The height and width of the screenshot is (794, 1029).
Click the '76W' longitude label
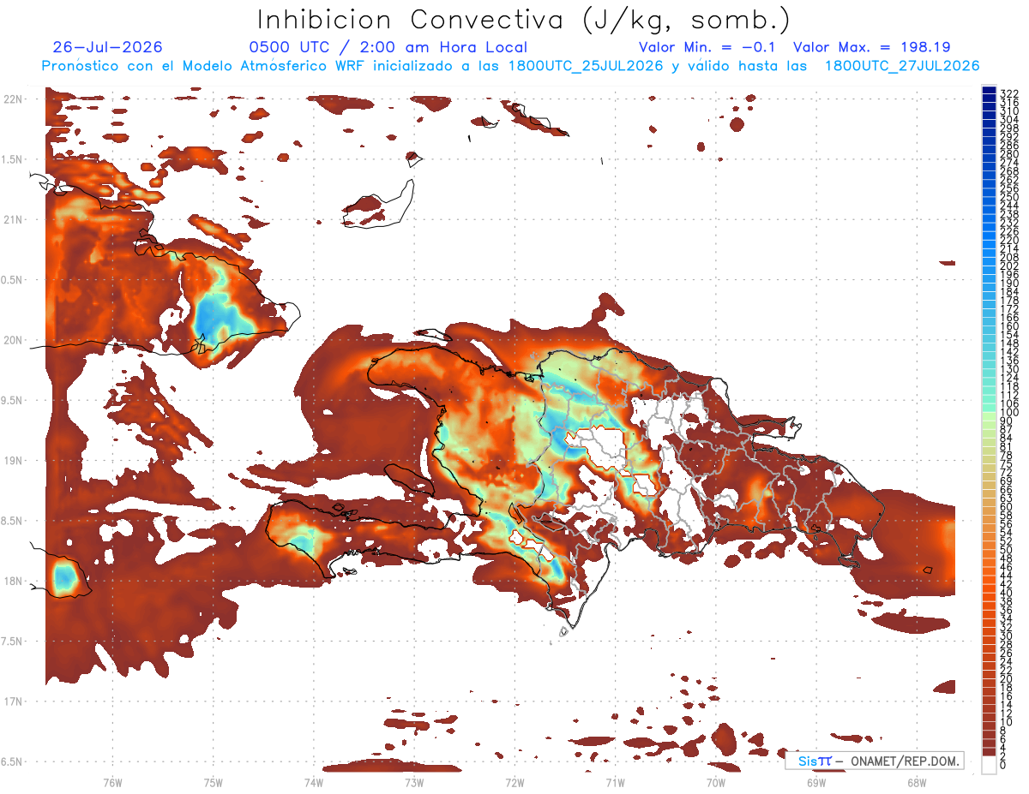(112, 782)
